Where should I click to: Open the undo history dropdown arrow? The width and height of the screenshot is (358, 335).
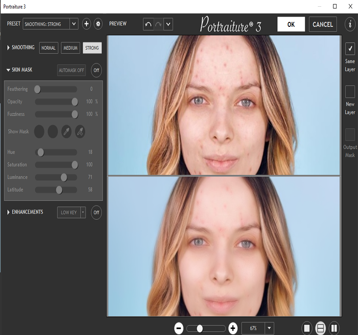(x=168, y=24)
